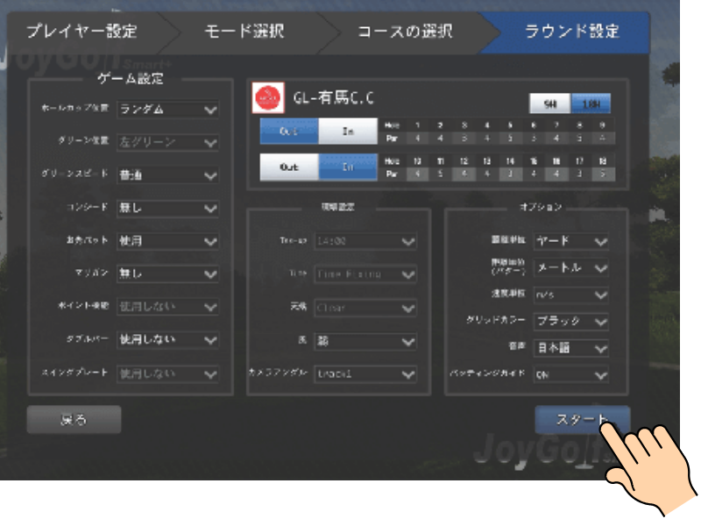Select the 9H round length

click(550, 103)
